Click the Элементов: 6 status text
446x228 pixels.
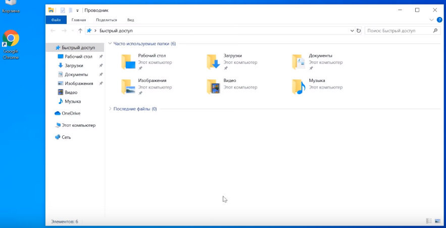[x=65, y=221]
